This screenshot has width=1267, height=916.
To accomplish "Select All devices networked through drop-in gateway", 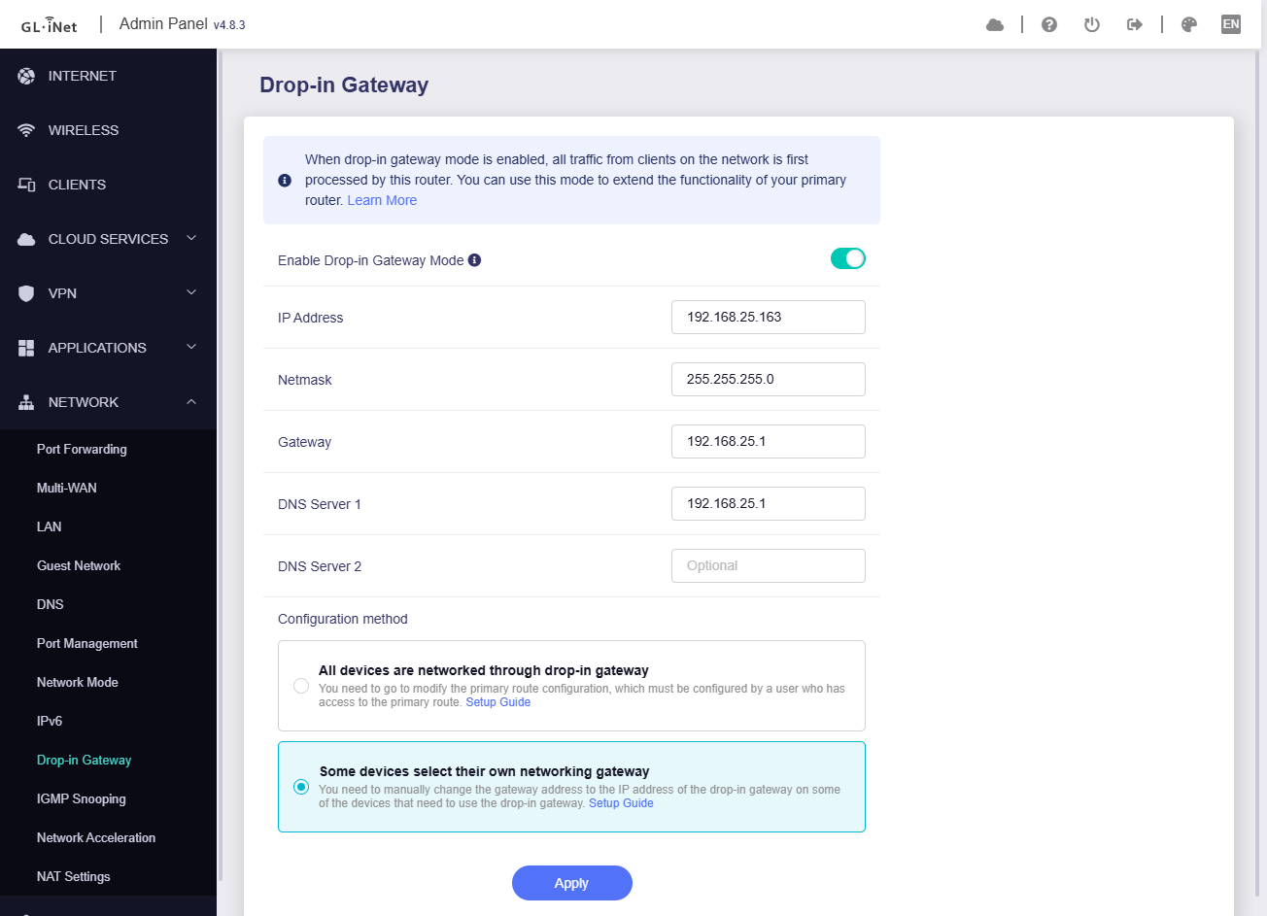I will (301, 686).
